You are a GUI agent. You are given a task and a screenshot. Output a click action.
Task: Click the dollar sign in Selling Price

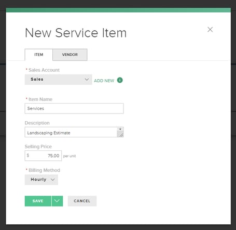click(28, 155)
